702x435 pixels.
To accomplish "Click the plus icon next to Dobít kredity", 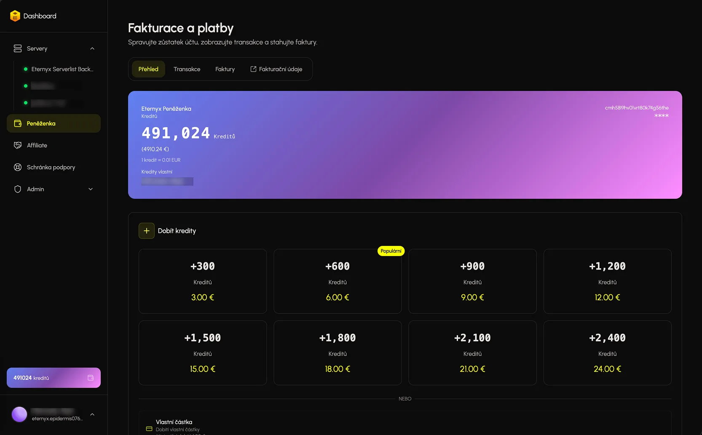I will click(x=147, y=231).
